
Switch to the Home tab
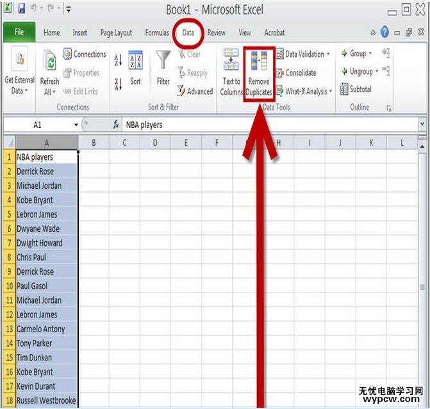[x=51, y=33]
